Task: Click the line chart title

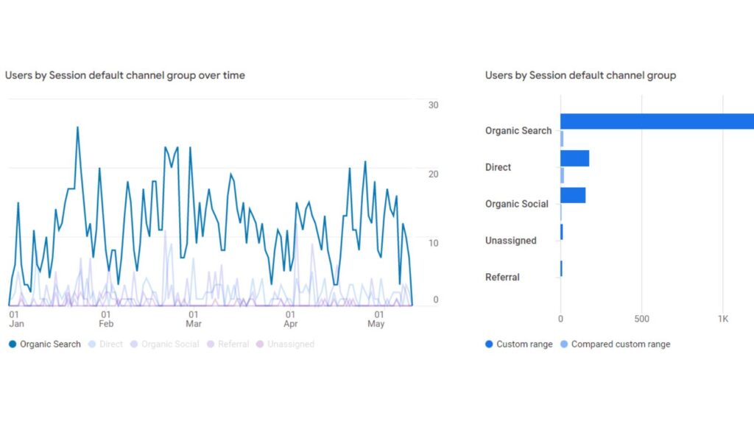Action: click(x=125, y=75)
